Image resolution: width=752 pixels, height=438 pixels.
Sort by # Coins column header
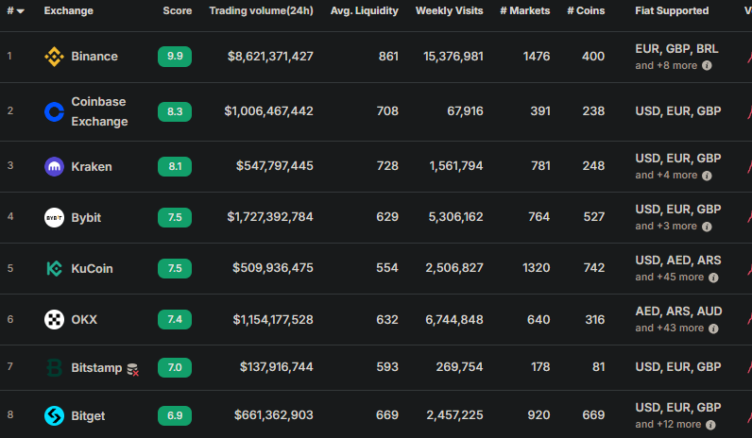pos(586,10)
